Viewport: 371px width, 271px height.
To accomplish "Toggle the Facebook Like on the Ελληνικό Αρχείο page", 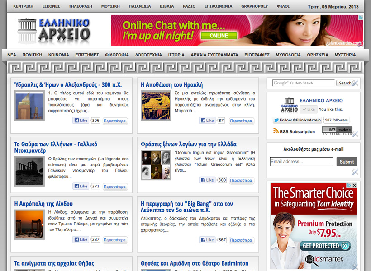I will 309,109.
